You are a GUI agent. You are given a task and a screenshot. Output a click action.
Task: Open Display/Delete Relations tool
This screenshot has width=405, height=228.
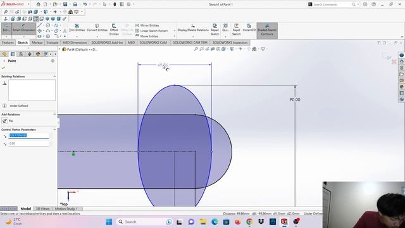click(193, 28)
